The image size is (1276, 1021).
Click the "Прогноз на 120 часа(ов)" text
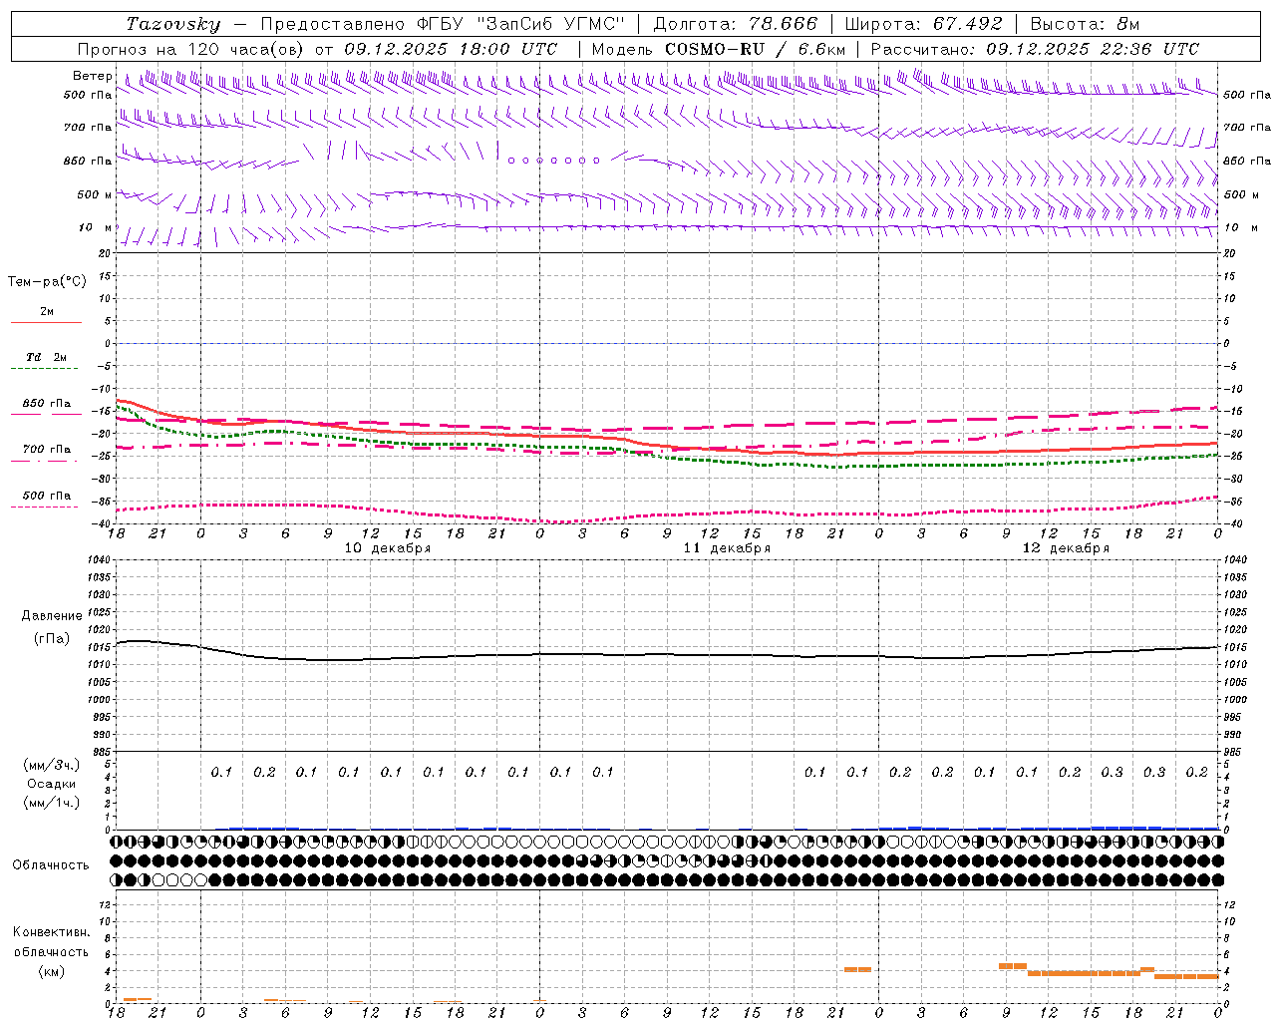tap(191, 49)
